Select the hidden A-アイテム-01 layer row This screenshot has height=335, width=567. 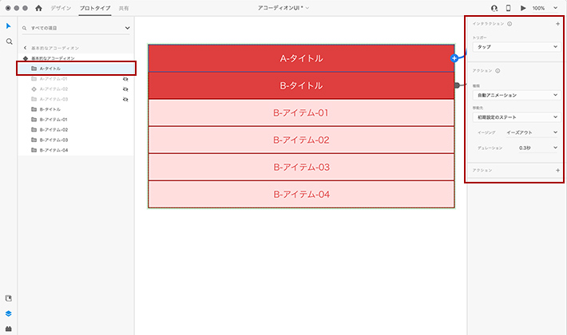(x=76, y=79)
